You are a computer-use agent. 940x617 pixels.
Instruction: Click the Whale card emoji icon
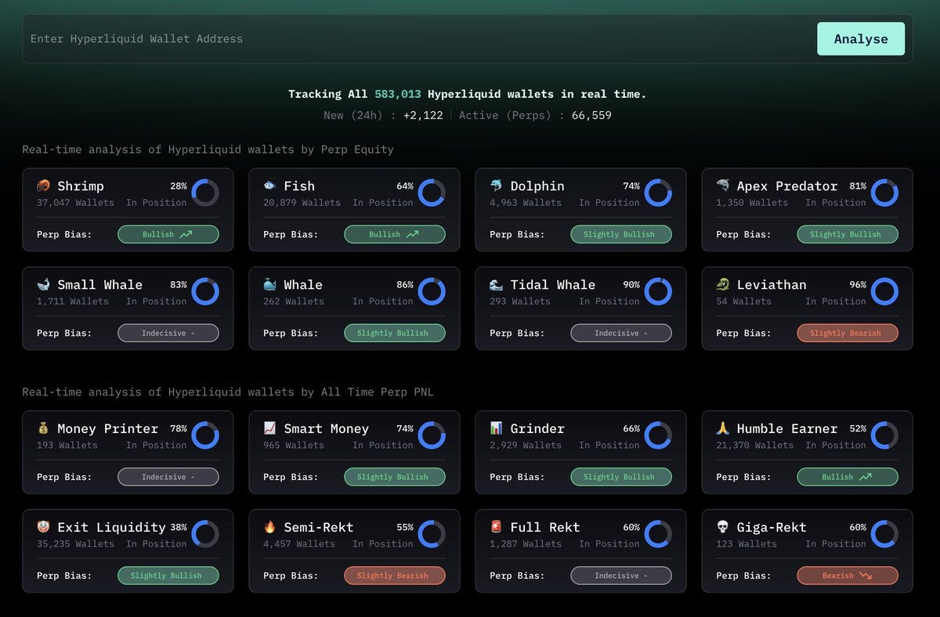269,285
